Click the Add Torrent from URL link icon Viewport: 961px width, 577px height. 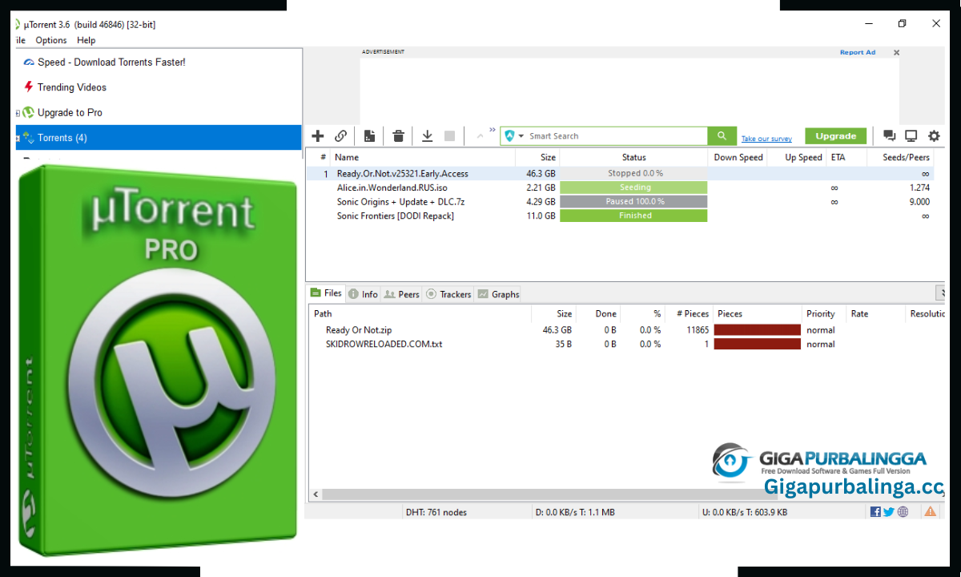(341, 136)
